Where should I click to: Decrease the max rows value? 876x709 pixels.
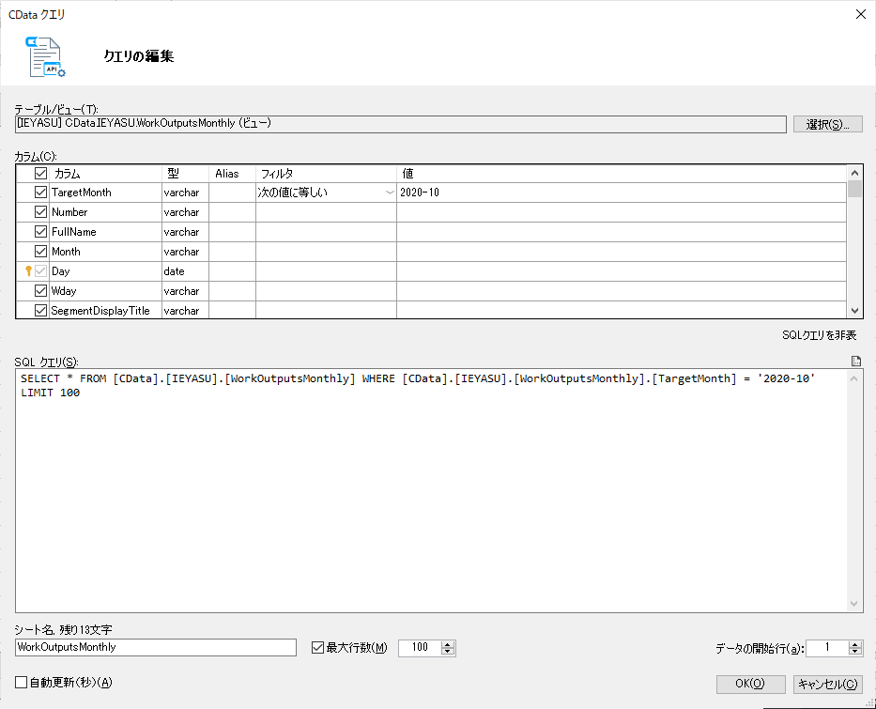[x=448, y=652]
